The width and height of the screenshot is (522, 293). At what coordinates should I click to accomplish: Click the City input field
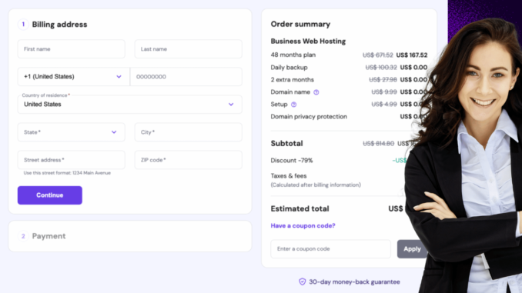pyautogui.click(x=188, y=132)
